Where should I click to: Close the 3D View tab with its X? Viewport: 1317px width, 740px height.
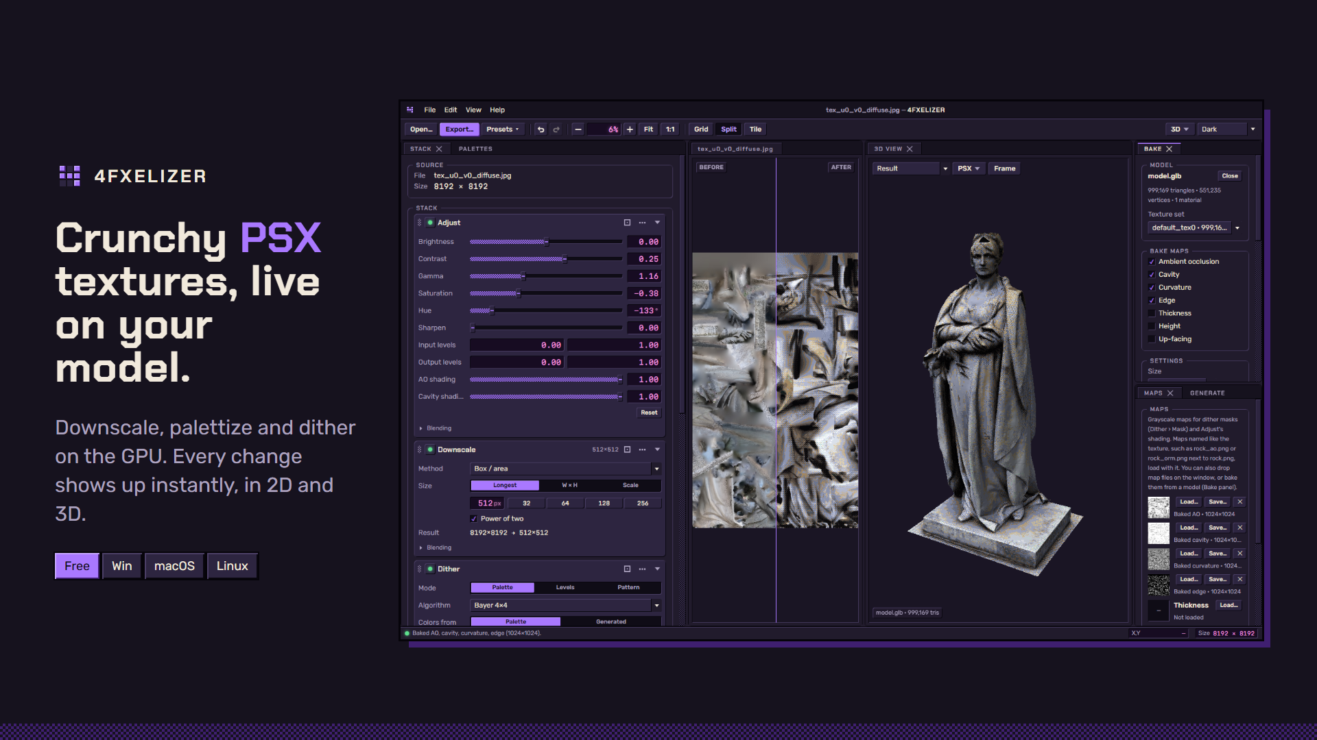[x=910, y=149]
